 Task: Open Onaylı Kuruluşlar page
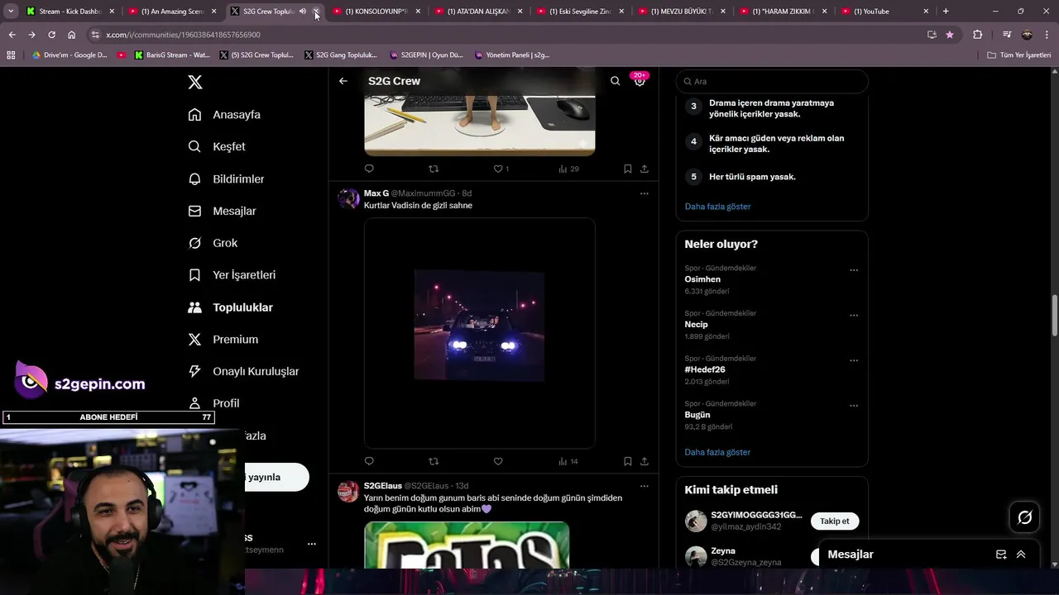pyautogui.click(x=243, y=371)
